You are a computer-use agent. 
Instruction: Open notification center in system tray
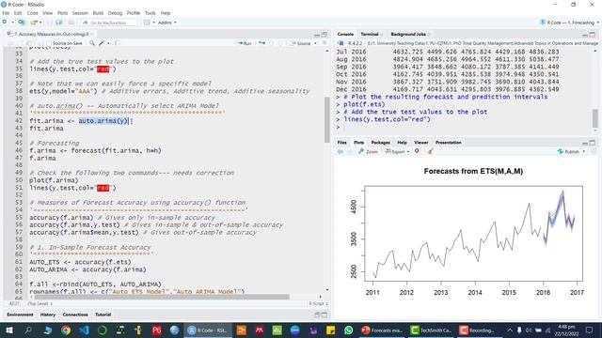tap(590, 330)
